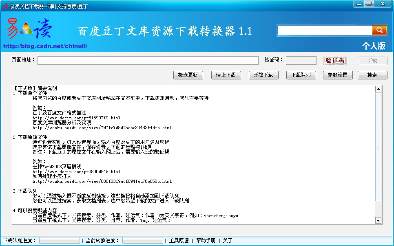
Task: Click the line 4.可以搜索哪些内容
Action: click(35, 211)
